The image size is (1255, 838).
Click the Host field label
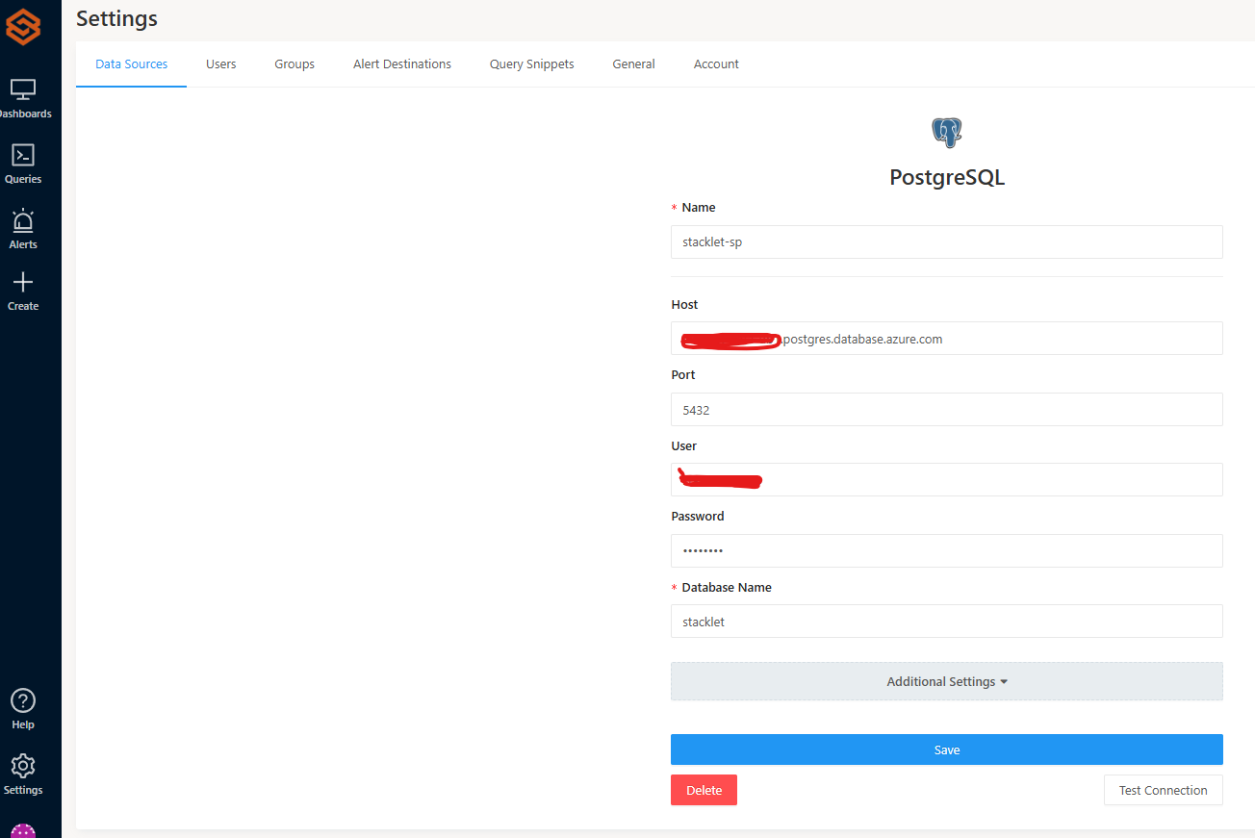(684, 304)
